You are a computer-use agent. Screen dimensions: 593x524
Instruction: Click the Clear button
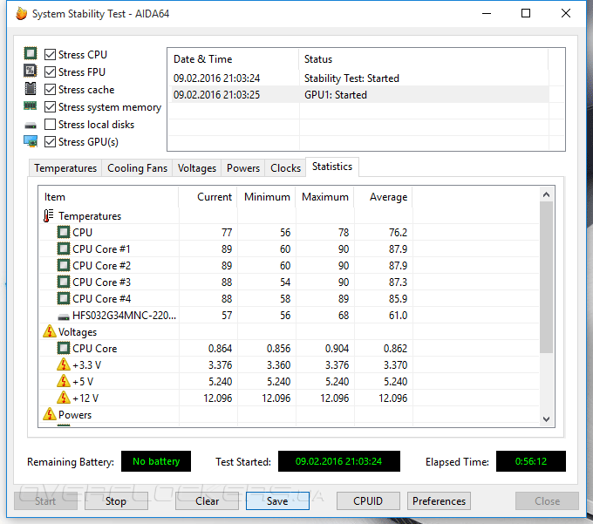pyautogui.click(x=207, y=501)
